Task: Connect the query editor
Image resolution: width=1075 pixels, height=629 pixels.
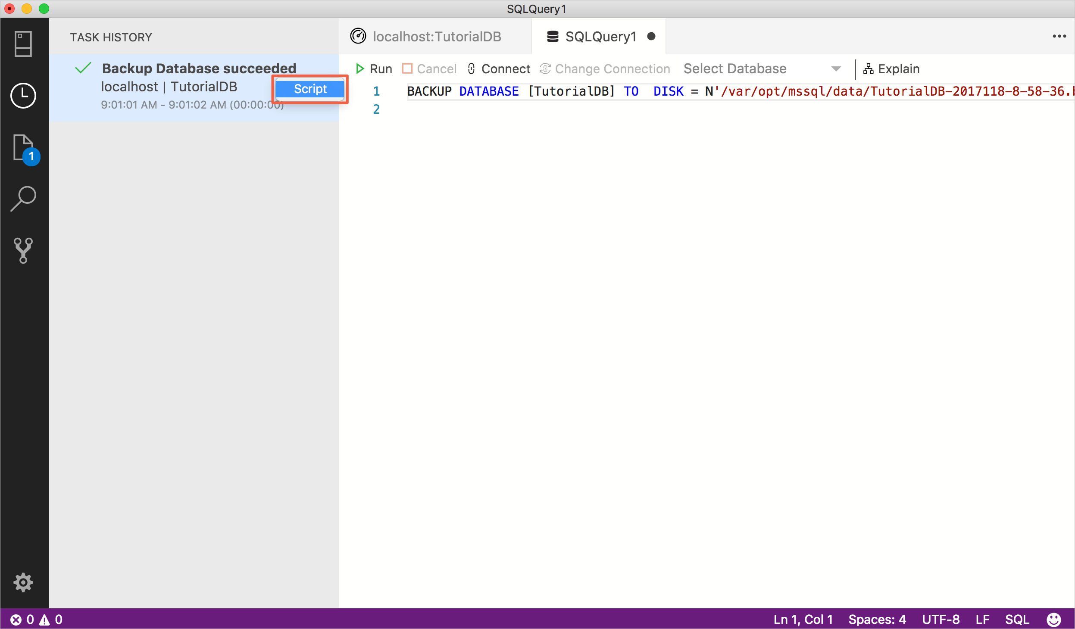Action: pyautogui.click(x=499, y=69)
